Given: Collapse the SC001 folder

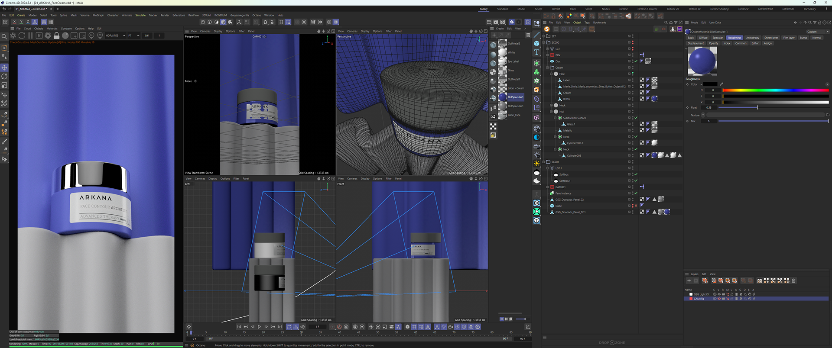Looking at the screenshot, I should coord(544,162).
